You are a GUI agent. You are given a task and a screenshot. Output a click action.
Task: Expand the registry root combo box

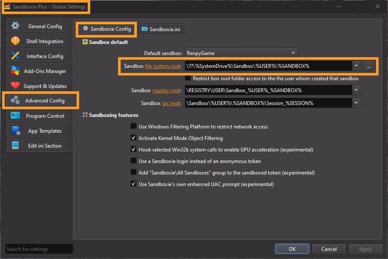(356, 90)
